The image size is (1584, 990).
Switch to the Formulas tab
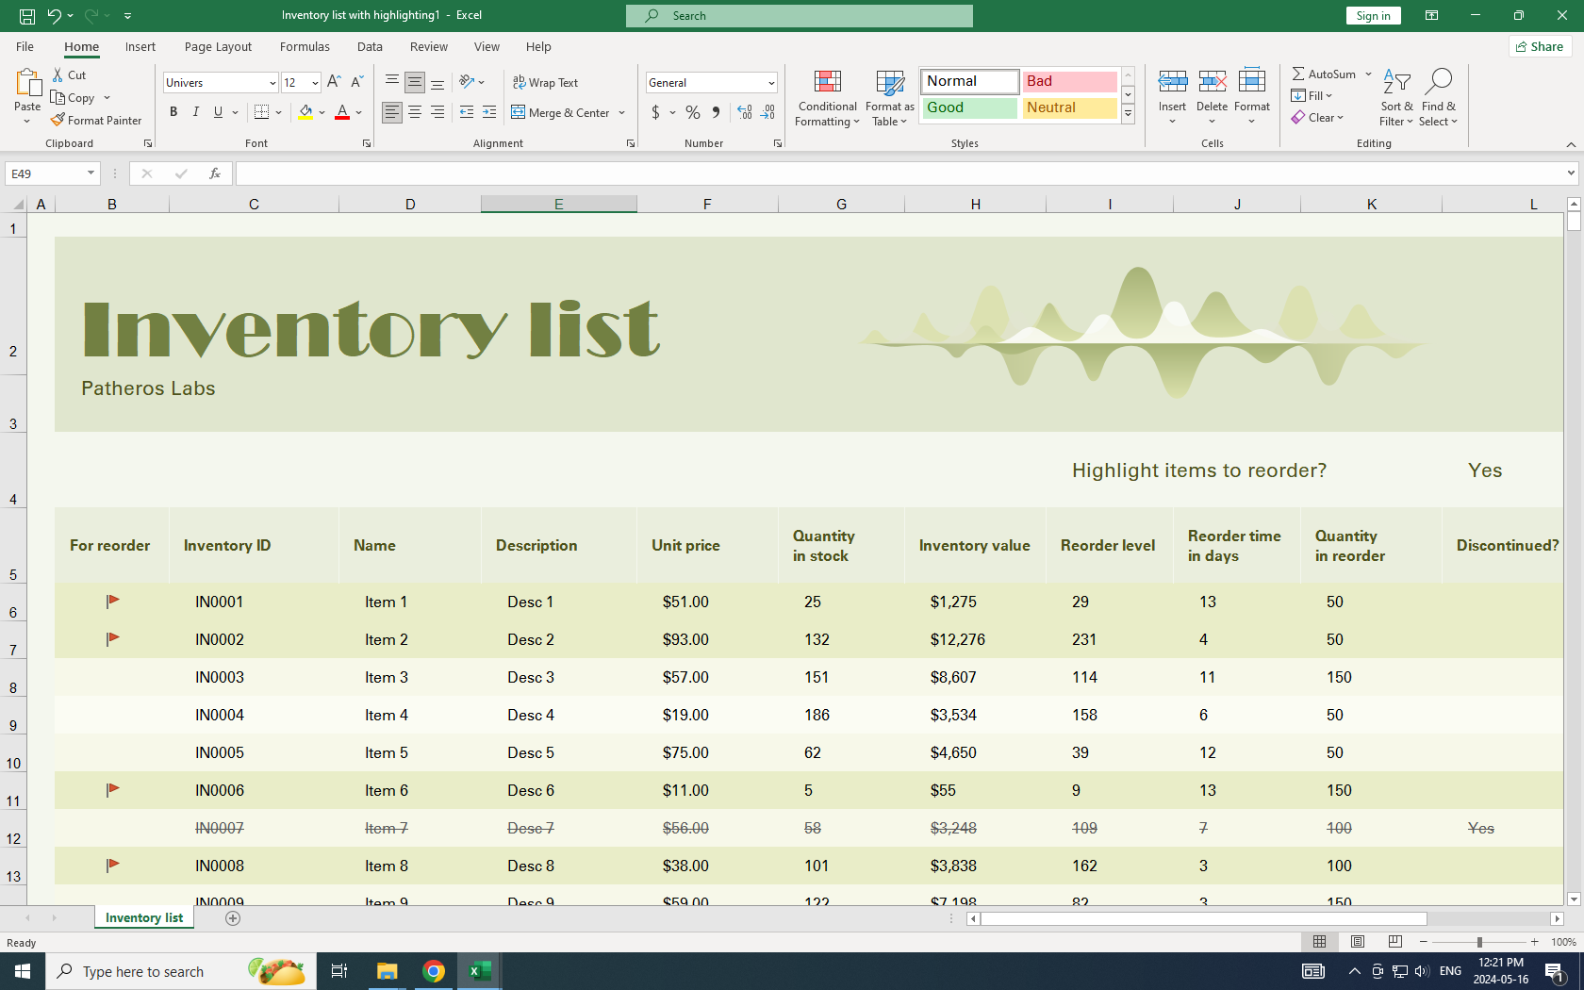(x=305, y=46)
